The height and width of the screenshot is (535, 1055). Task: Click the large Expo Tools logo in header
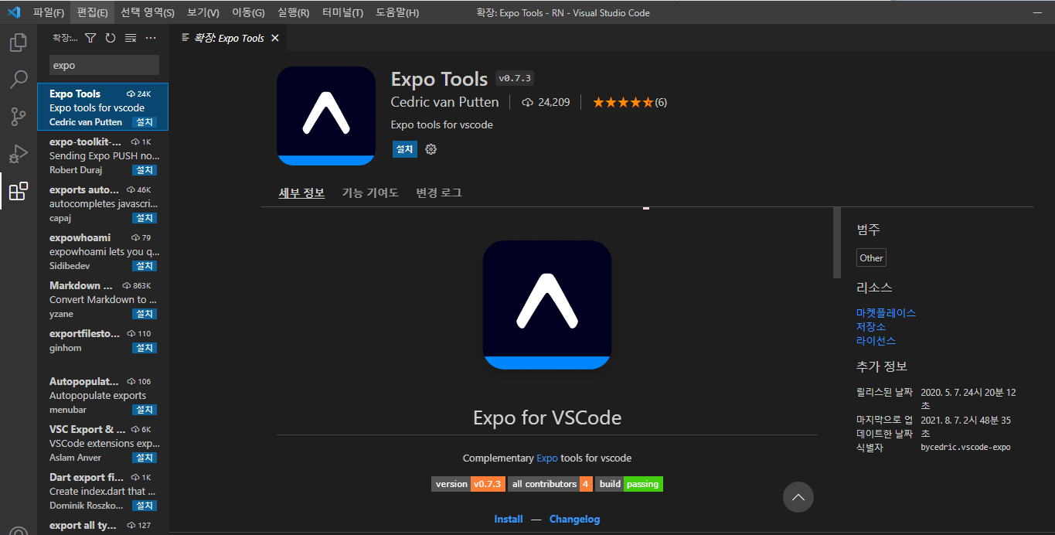[326, 116]
